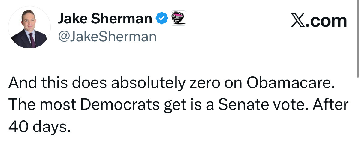
Task: Open the @JakeSherman handle link
Action: tap(107, 37)
